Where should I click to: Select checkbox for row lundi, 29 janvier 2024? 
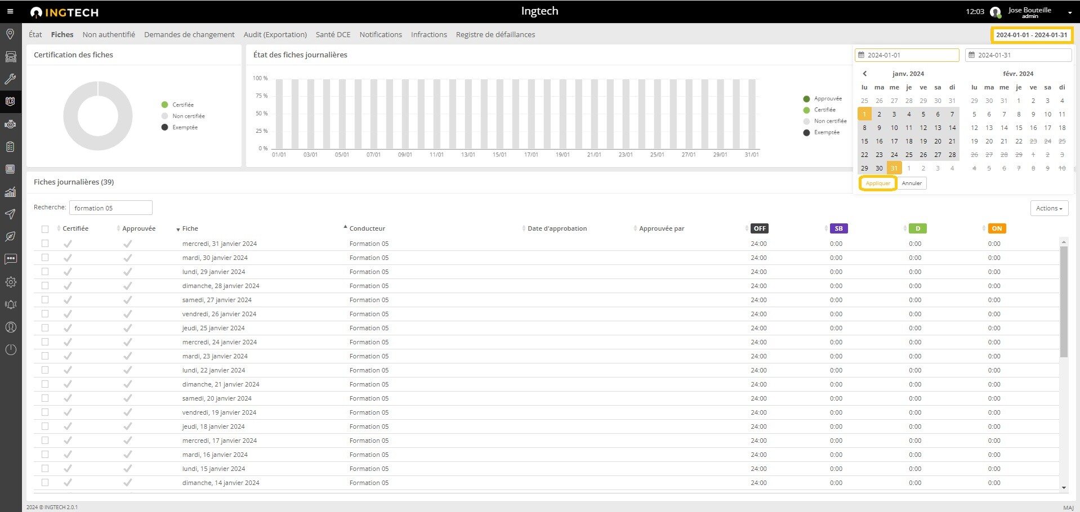(x=45, y=272)
